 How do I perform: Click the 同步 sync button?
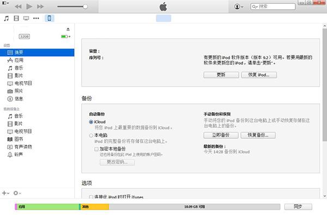click(x=298, y=207)
